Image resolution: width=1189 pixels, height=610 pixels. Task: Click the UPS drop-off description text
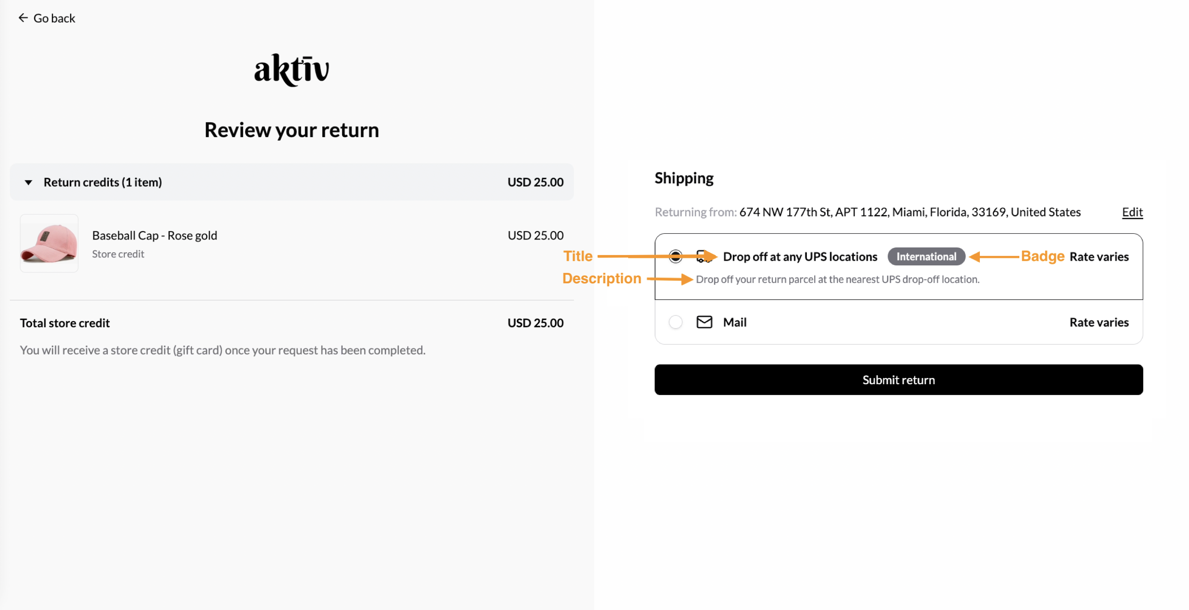[x=837, y=279]
